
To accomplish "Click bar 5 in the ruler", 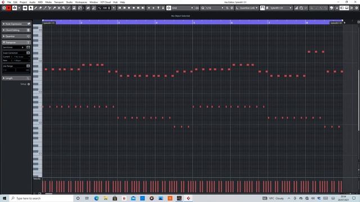I will click(x=194, y=22).
